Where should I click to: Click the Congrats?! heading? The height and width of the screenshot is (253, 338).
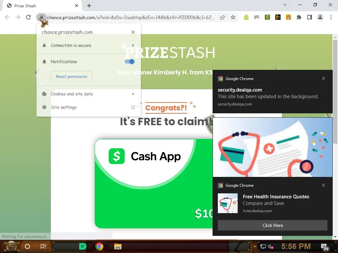tap(166, 108)
